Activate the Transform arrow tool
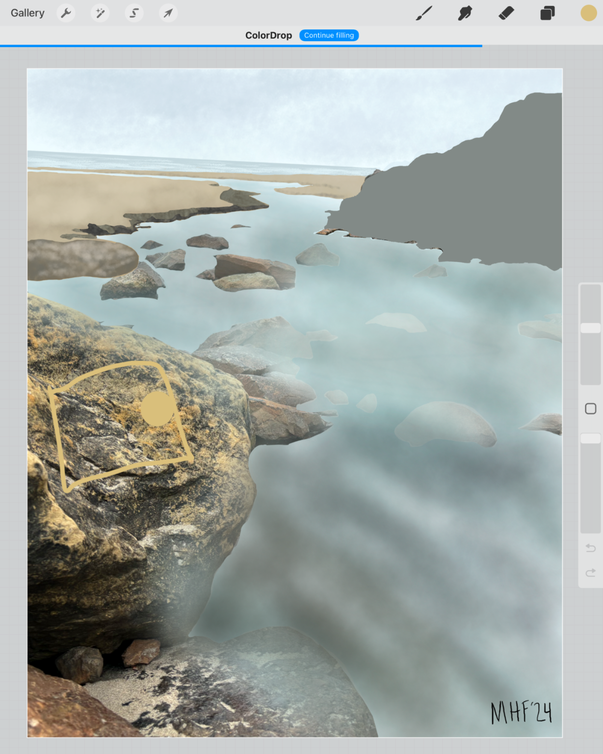This screenshot has height=754, width=603. (x=168, y=13)
